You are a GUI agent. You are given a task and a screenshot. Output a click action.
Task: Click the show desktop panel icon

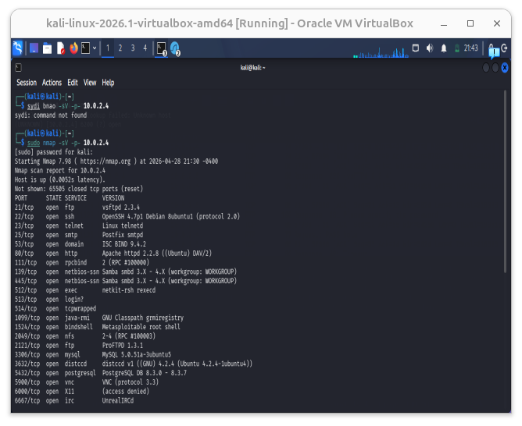34,48
